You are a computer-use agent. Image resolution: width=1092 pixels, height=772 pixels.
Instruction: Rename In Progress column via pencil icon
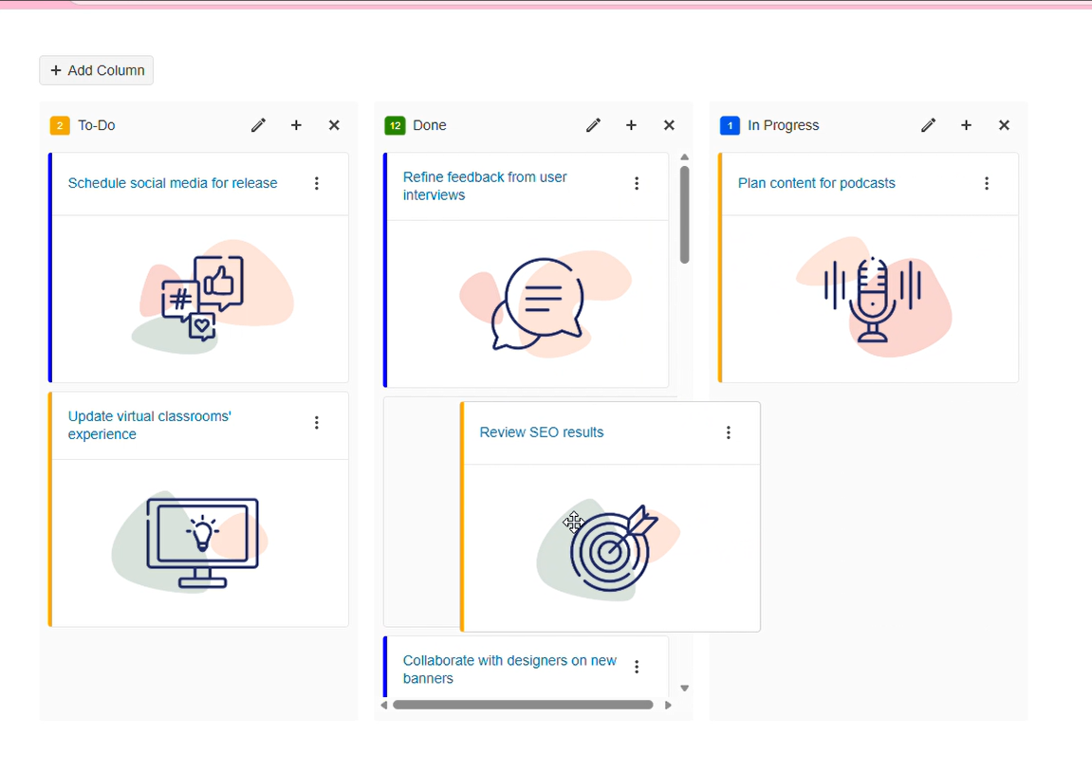pyautogui.click(x=928, y=125)
